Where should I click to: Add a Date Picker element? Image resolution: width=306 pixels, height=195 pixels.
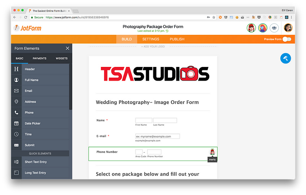coord(40,123)
